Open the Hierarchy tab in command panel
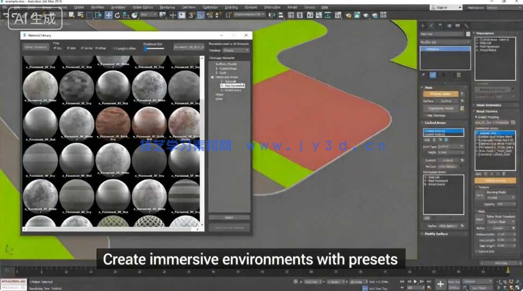 coord(440,26)
